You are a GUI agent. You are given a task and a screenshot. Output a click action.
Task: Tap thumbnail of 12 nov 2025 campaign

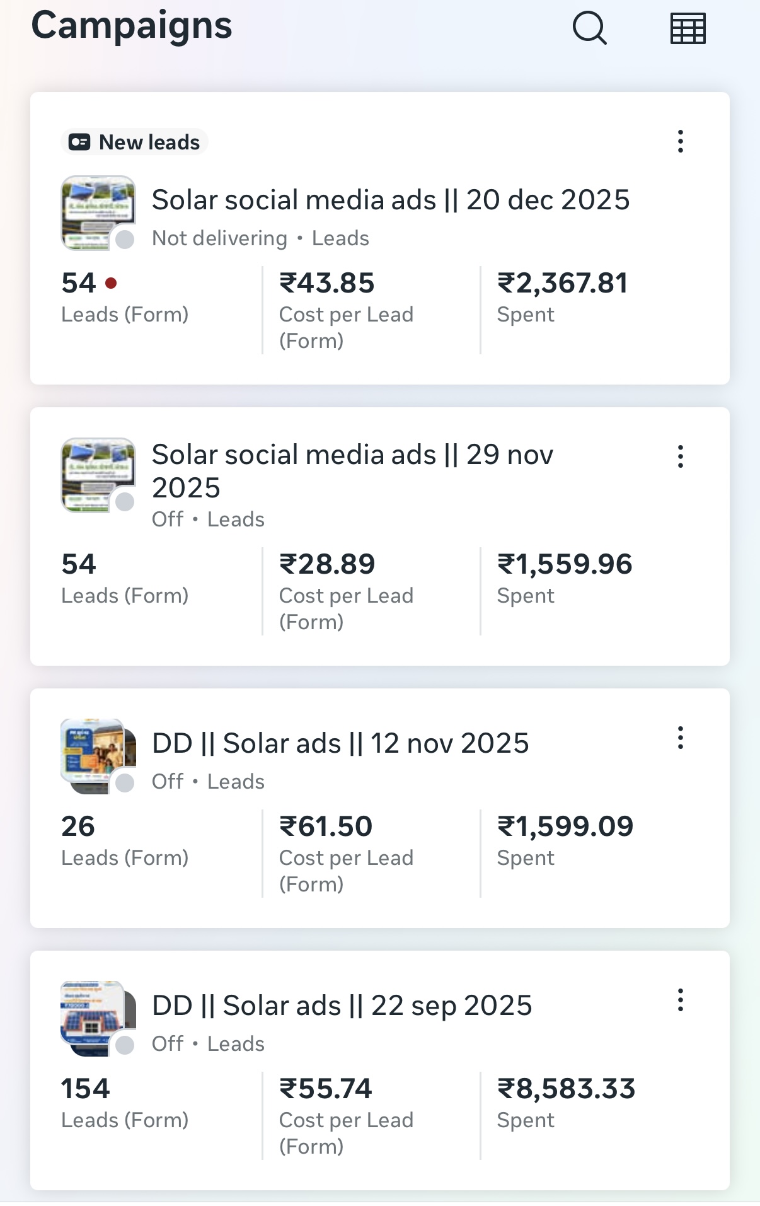(x=98, y=755)
